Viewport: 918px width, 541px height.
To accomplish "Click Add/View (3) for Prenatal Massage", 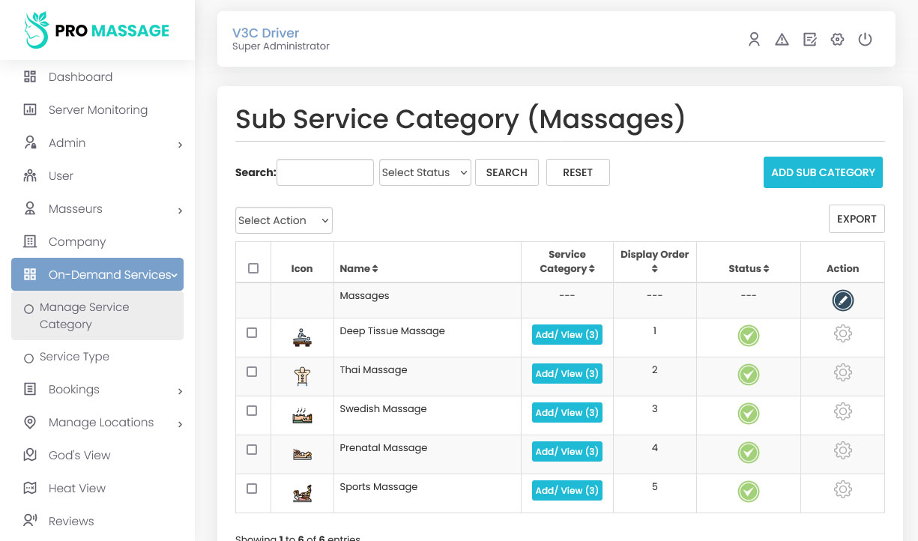I will tap(567, 452).
